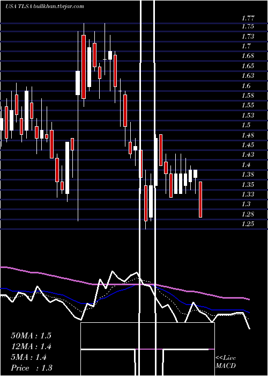Click the 1.73 price axis label

[248, 37]
